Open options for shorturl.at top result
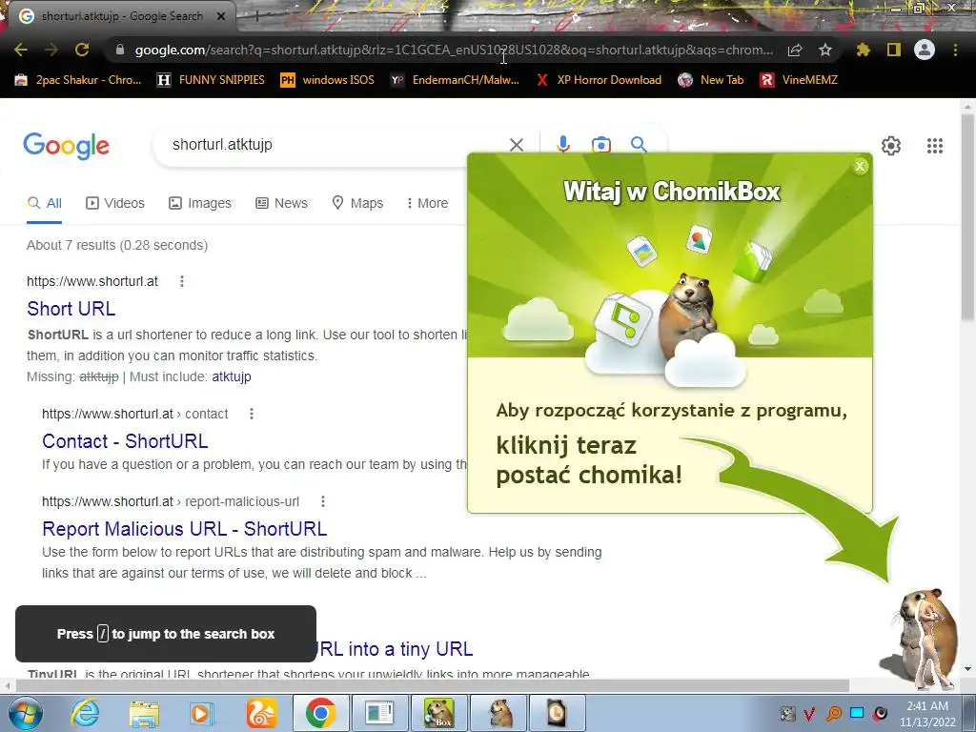Screen dimensions: 976x732 pyautogui.click(x=182, y=281)
